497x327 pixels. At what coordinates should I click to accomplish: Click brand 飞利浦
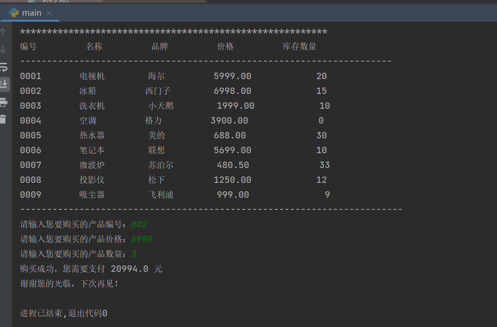point(161,194)
